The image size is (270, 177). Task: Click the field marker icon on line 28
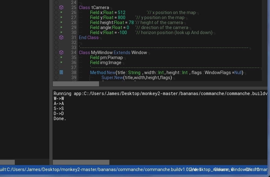[61, 23]
